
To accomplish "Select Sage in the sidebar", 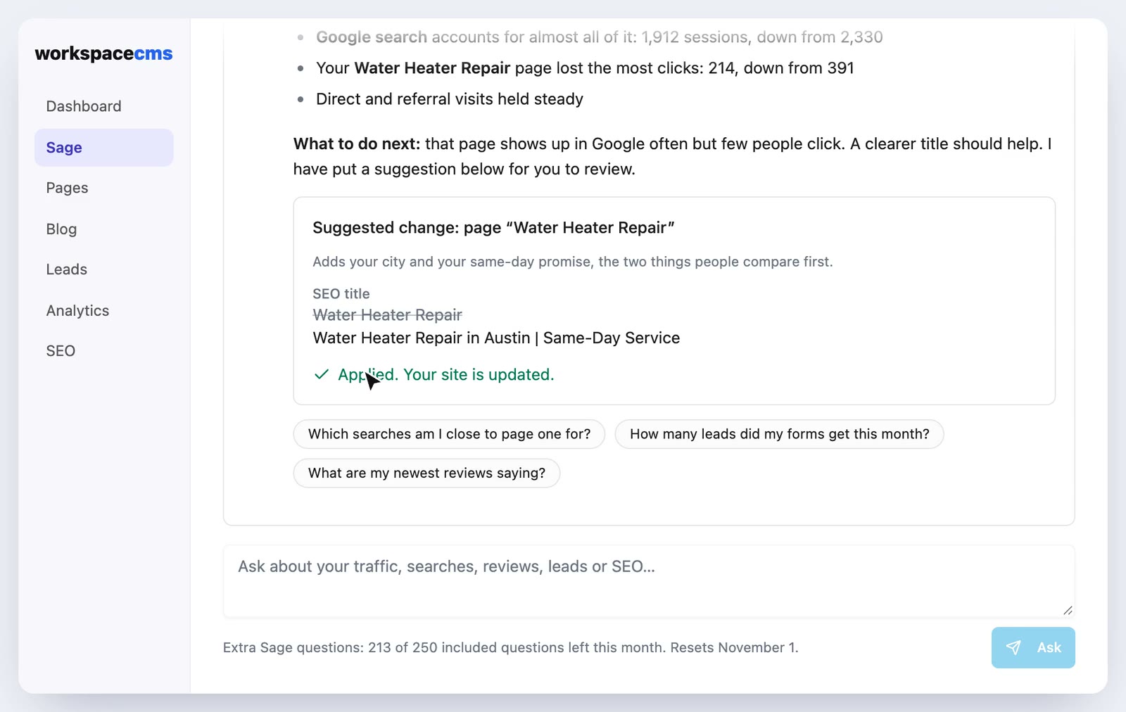I will coord(104,148).
